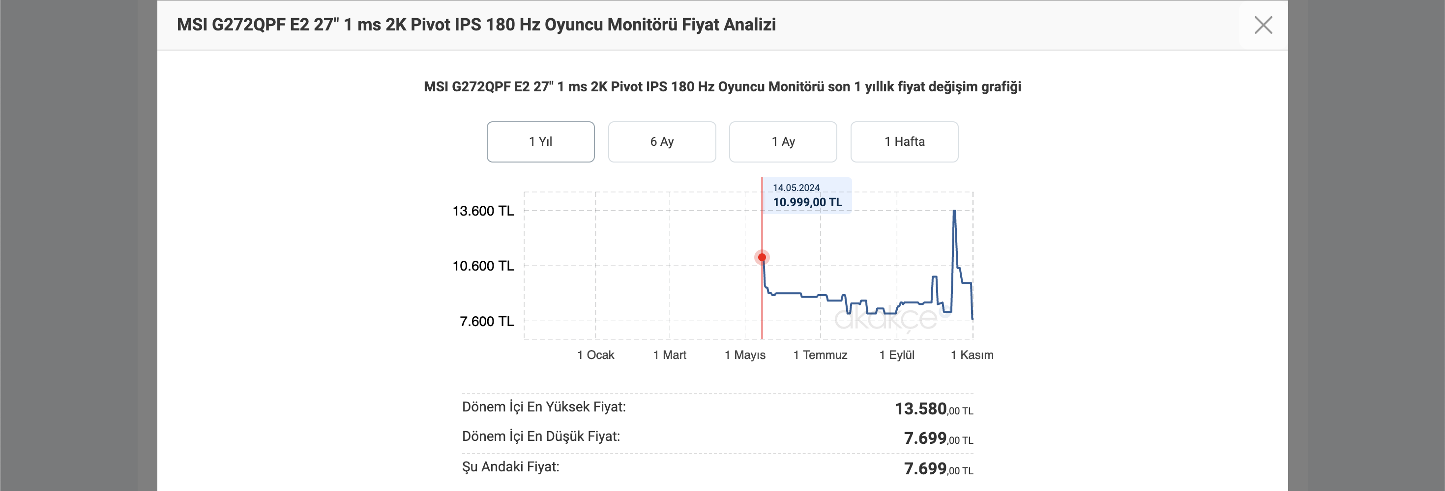1445x491 pixels.
Task: Click the highest price value 13.580,00 TL
Action: coord(933,409)
